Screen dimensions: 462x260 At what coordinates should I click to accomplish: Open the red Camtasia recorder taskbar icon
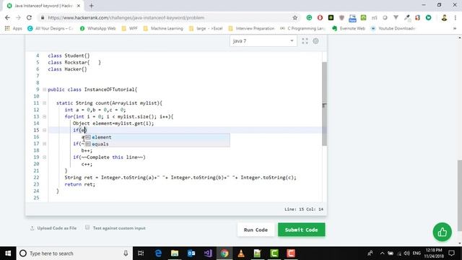click(x=291, y=253)
